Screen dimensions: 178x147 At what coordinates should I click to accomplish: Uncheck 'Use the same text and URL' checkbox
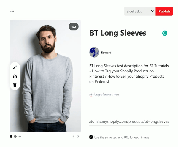point(91,137)
